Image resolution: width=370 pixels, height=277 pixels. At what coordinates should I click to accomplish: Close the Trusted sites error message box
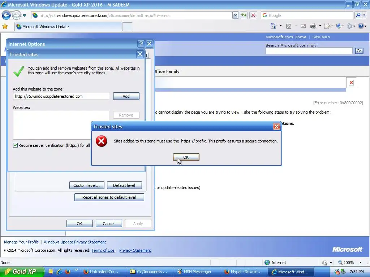pos(276,127)
